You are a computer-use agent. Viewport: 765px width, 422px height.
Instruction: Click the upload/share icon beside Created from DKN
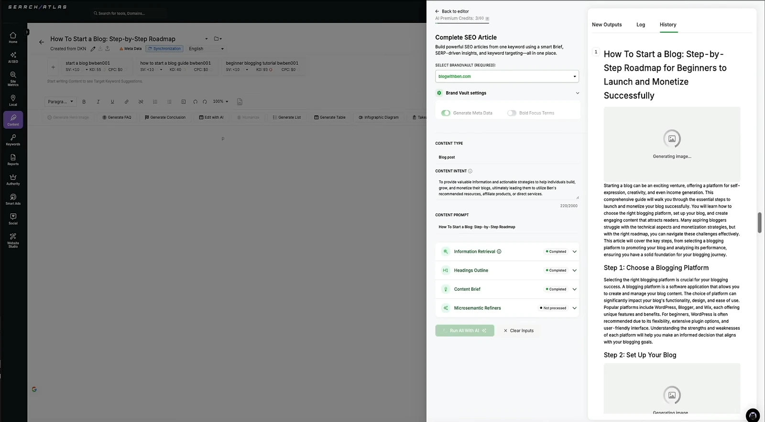coord(108,49)
